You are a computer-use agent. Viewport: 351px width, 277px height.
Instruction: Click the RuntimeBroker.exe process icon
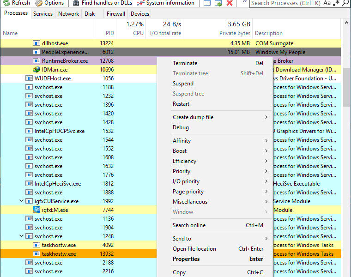coord(36,60)
